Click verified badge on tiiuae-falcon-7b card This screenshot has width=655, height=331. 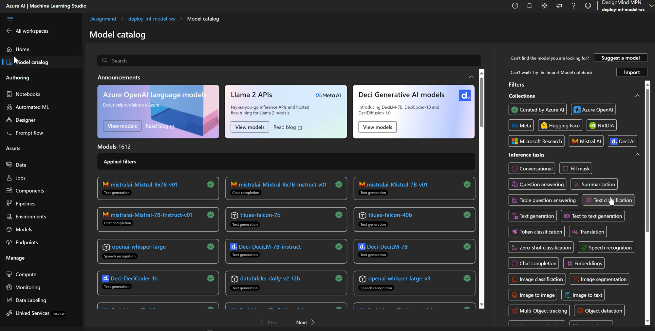[339, 215]
